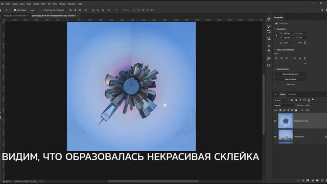Click the add layer mask icon
327x184 pixels.
[x=308, y=180]
